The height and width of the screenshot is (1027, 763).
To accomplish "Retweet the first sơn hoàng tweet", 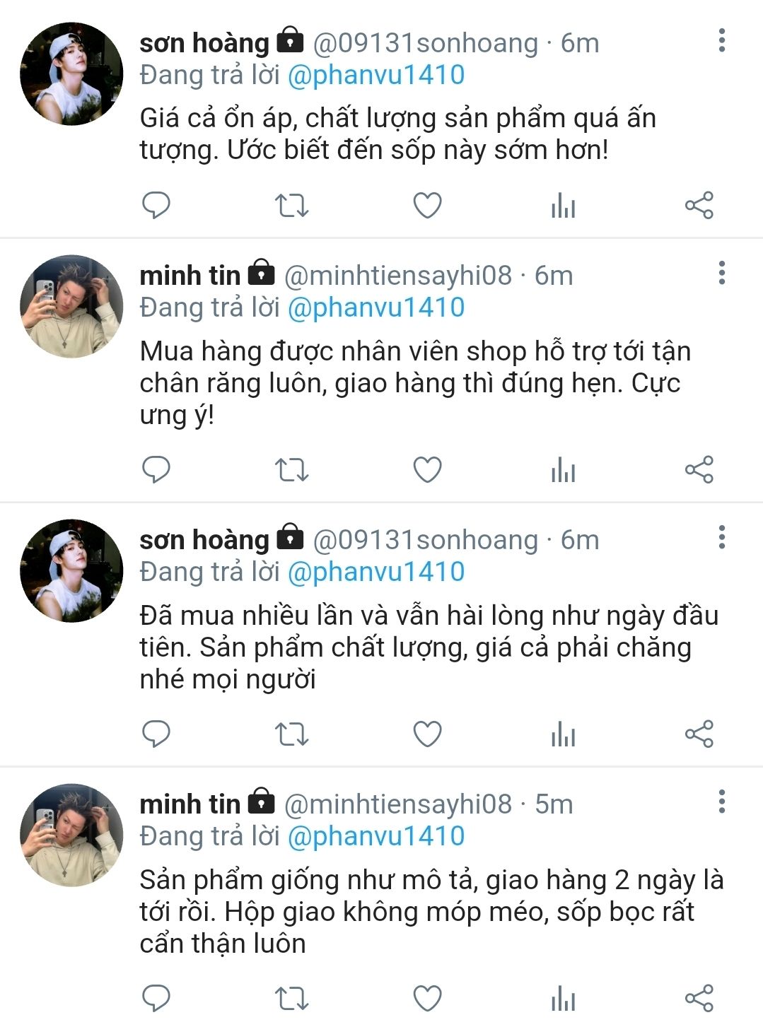I will 291,206.
